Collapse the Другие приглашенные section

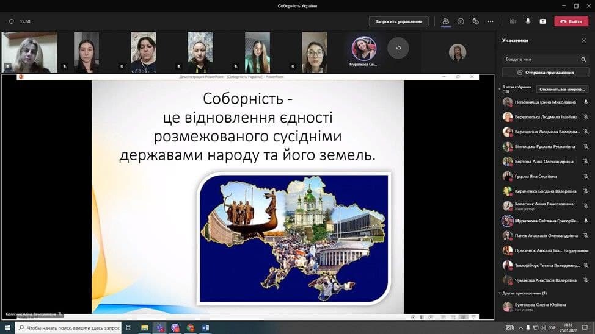(x=500, y=293)
